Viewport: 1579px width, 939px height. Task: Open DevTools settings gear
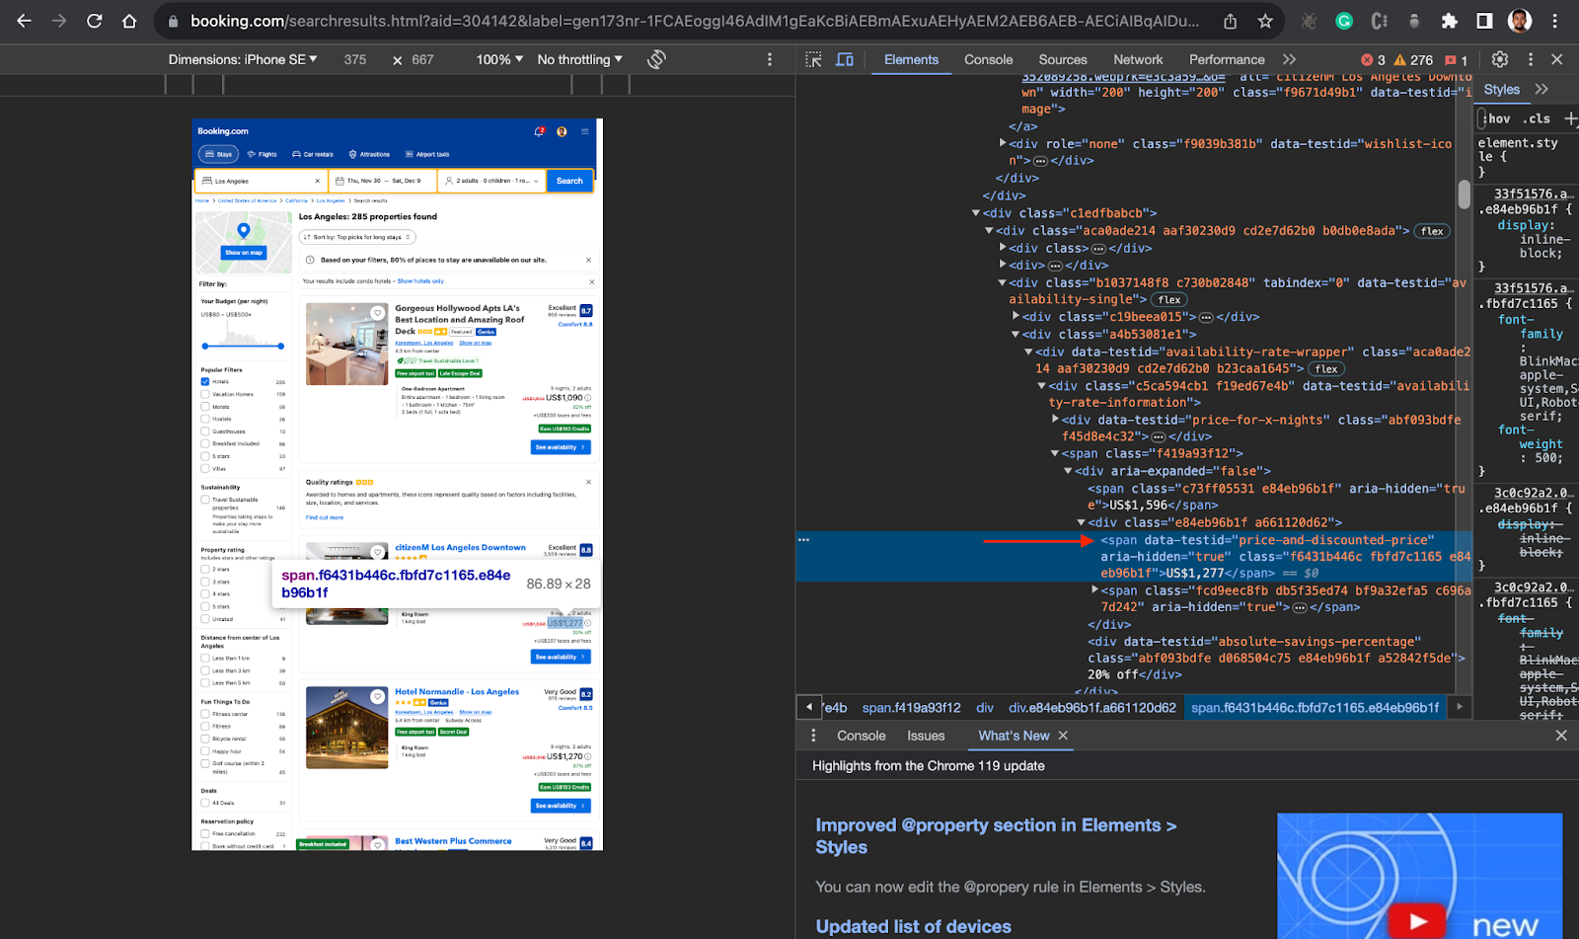pos(1500,59)
